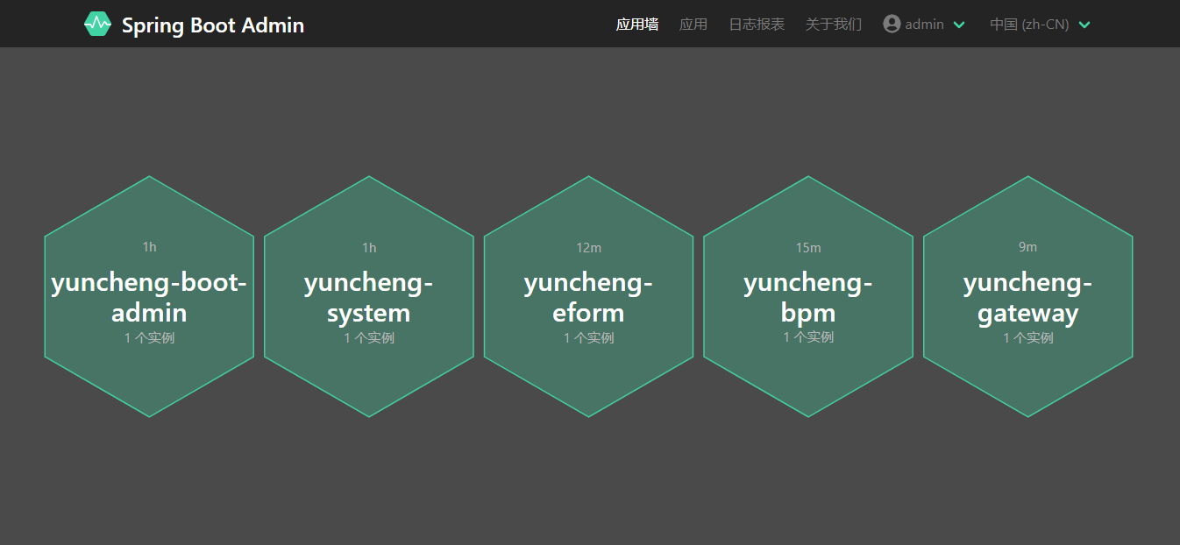Screen dimensions: 1180x545
Task: Click the admin user avatar icon
Action: point(890,24)
